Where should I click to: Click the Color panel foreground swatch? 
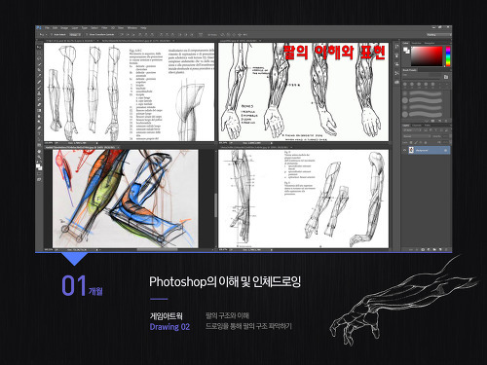[405, 49]
